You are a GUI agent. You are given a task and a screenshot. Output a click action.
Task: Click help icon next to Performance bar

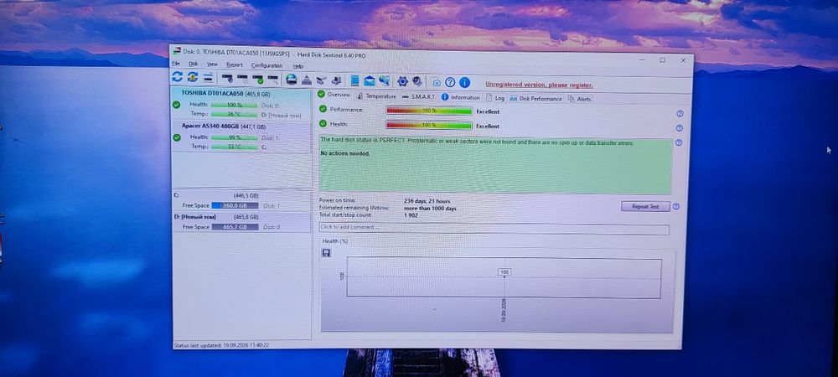tap(680, 114)
